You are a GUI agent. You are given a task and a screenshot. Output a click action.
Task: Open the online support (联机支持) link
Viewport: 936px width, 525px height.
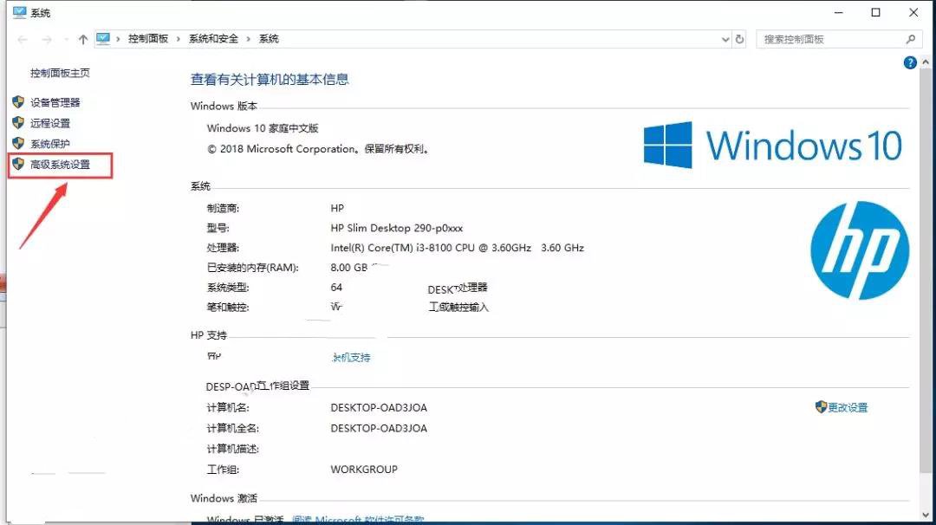(x=351, y=357)
